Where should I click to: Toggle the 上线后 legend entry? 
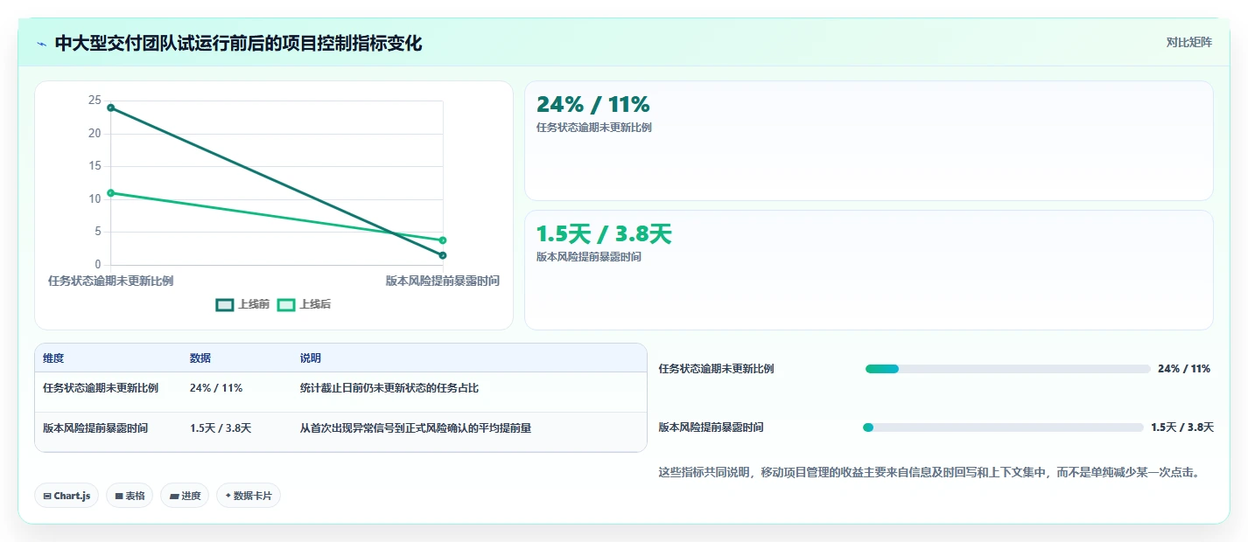(x=304, y=304)
